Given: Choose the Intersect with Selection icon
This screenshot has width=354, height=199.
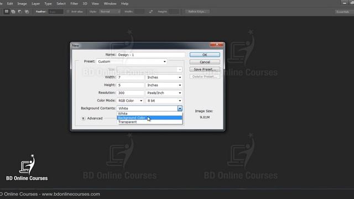Looking at the screenshot, I should tap(27, 11).
